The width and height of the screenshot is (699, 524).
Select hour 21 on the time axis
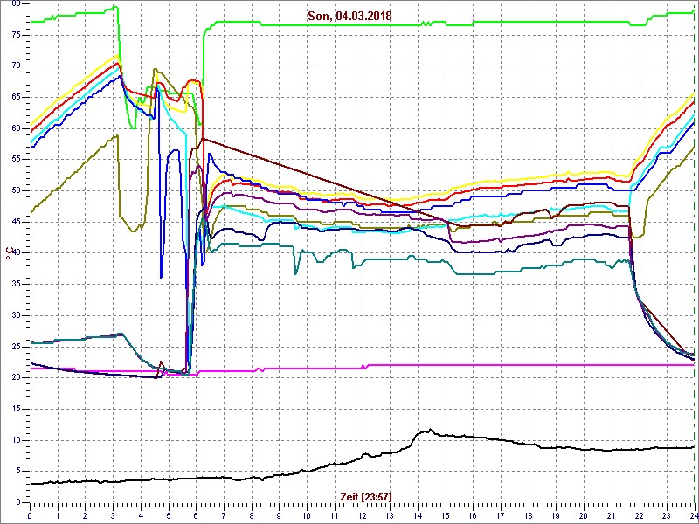611,515
